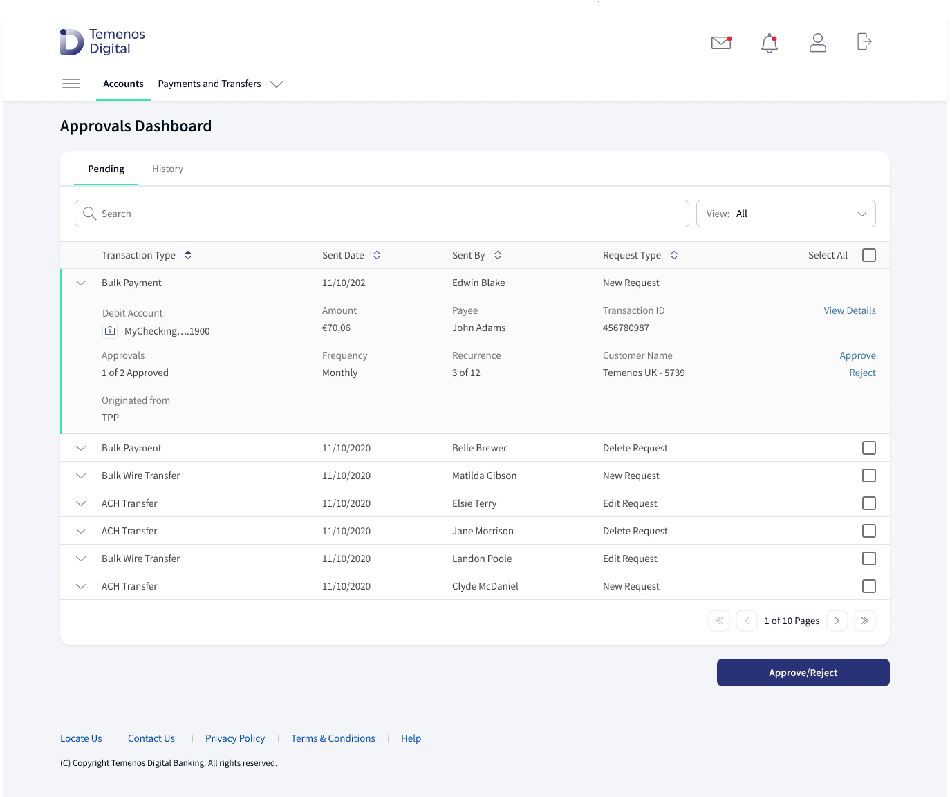Viewport: 950px width, 797px height.
Task: Click the Sent Date column header
Action: point(343,255)
